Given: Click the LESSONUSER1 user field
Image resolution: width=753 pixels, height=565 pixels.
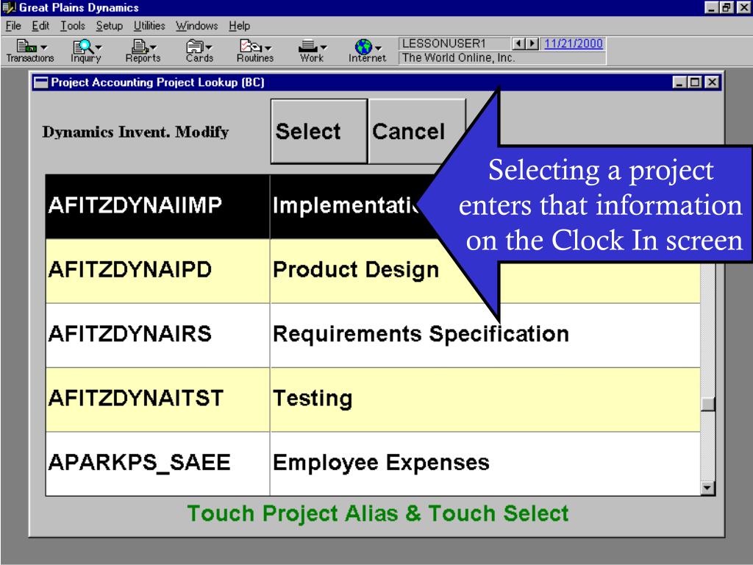Looking at the screenshot, I should click(454, 43).
